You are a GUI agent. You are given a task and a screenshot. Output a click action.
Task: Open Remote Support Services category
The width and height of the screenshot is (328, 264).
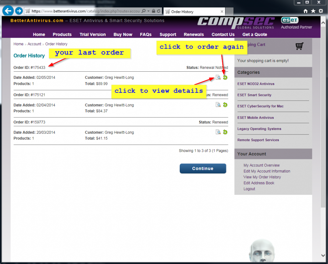(x=258, y=140)
